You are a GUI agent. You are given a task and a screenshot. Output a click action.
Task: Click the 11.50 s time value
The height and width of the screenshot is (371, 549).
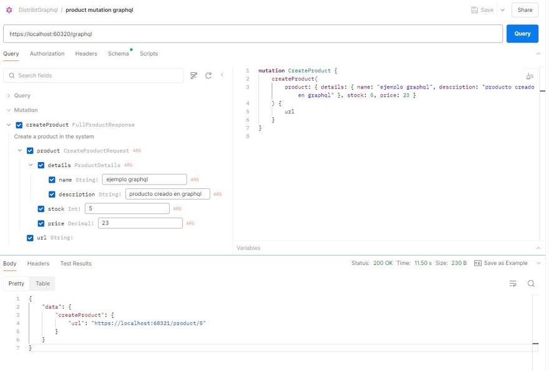tap(423, 263)
